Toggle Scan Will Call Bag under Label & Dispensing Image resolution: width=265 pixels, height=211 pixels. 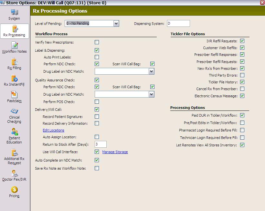[152, 64]
